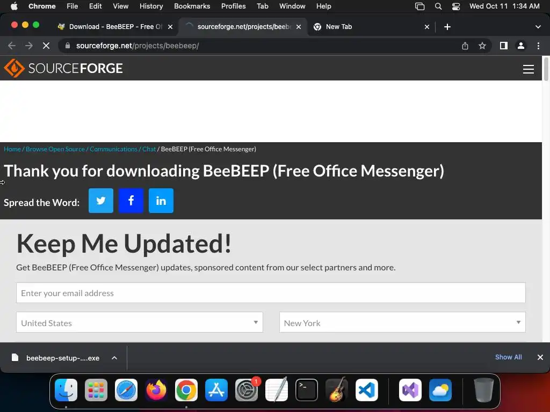Open Terminal from the Dock
This screenshot has height=412, width=550.
click(307, 390)
